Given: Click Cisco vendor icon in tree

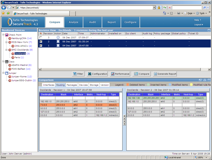Looking at the screenshot, I should 7,62.
